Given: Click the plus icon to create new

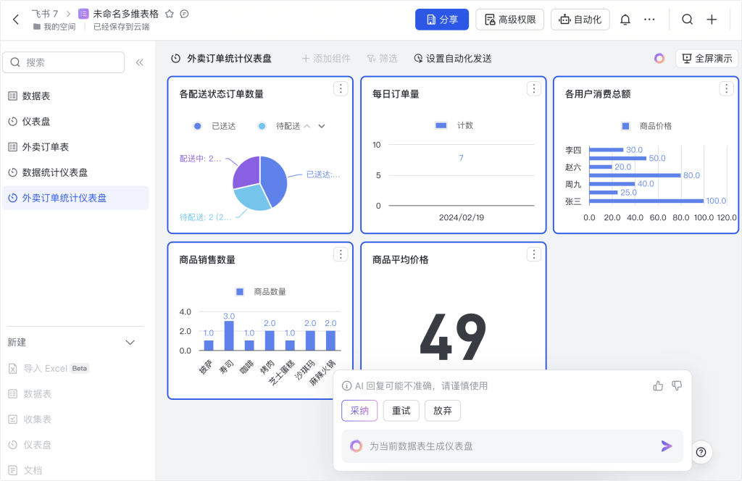Looking at the screenshot, I should coord(712,20).
